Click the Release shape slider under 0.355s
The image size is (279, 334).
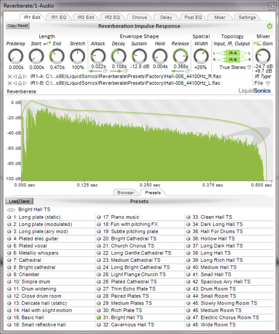178,71
